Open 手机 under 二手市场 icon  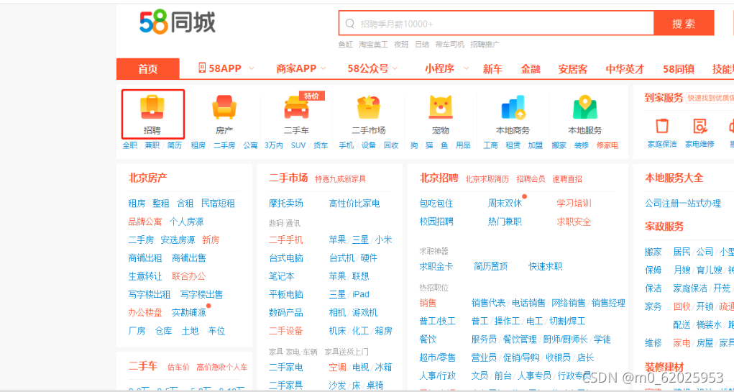(x=347, y=145)
